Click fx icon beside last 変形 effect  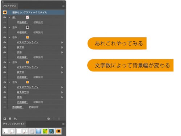coord(62,97)
